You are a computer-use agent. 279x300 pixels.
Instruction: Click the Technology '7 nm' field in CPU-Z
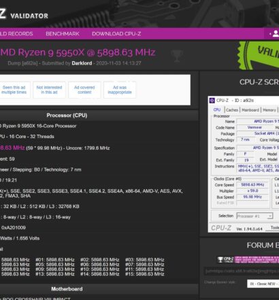pos(245,139)
